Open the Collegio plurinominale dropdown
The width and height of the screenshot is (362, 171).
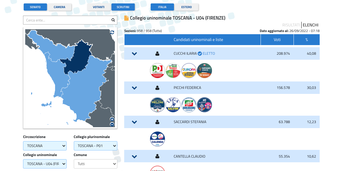pyautogui.click(x=95, y=146)
